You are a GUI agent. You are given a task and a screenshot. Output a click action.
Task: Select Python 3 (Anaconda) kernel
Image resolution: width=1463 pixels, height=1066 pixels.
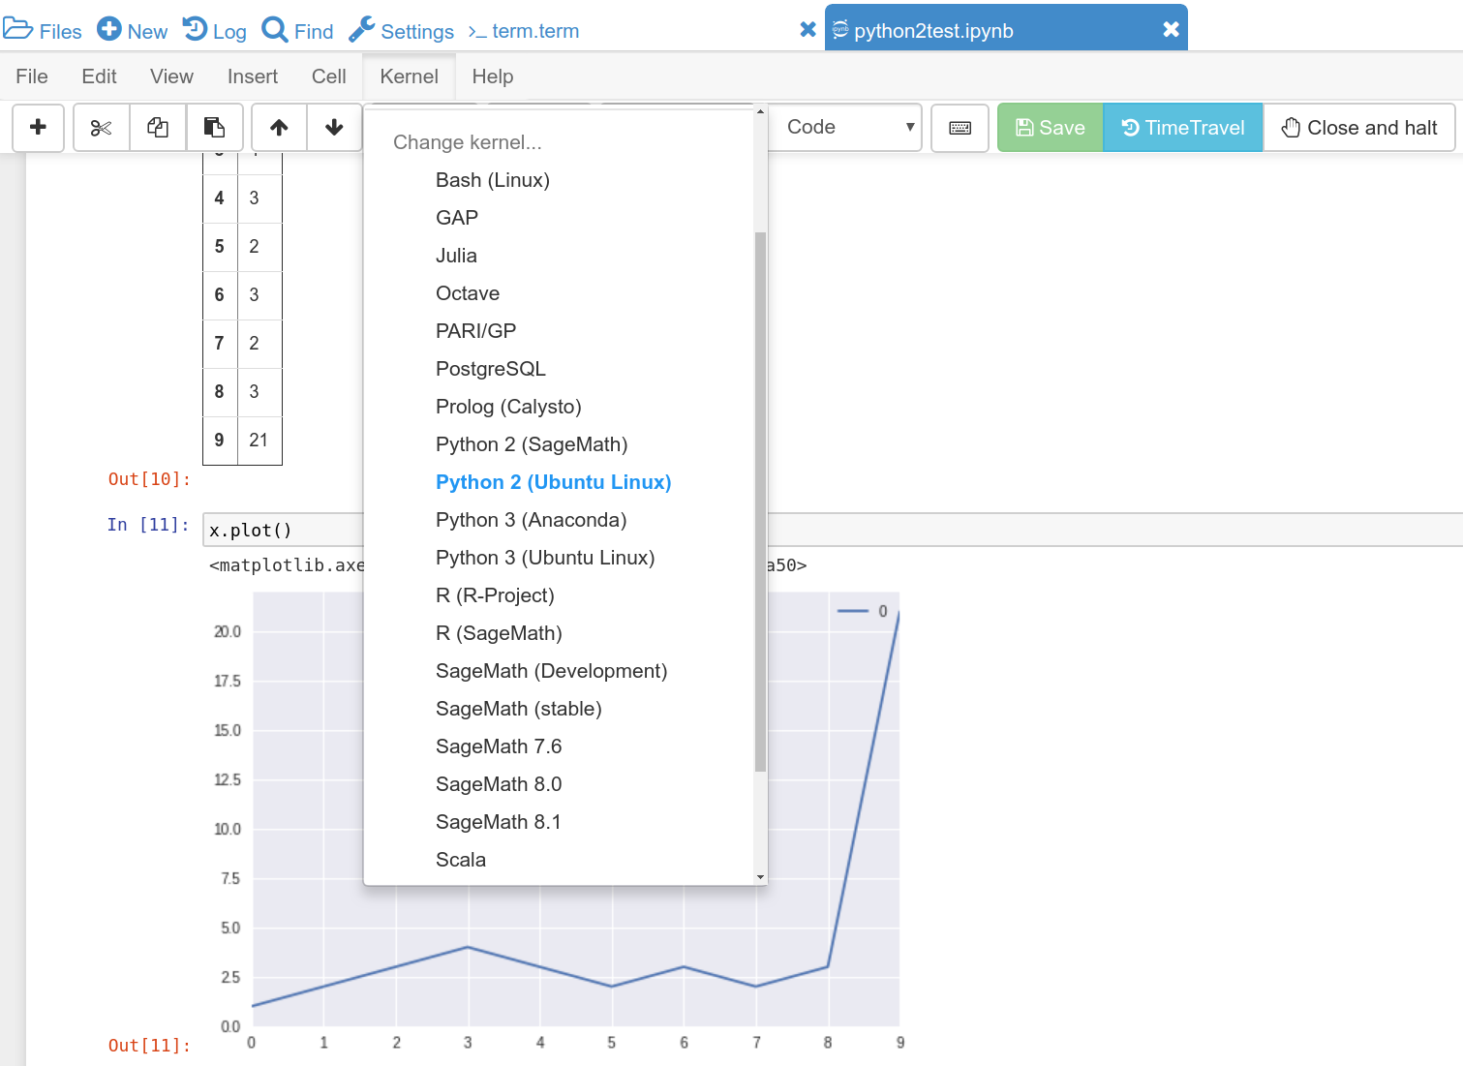531,520
